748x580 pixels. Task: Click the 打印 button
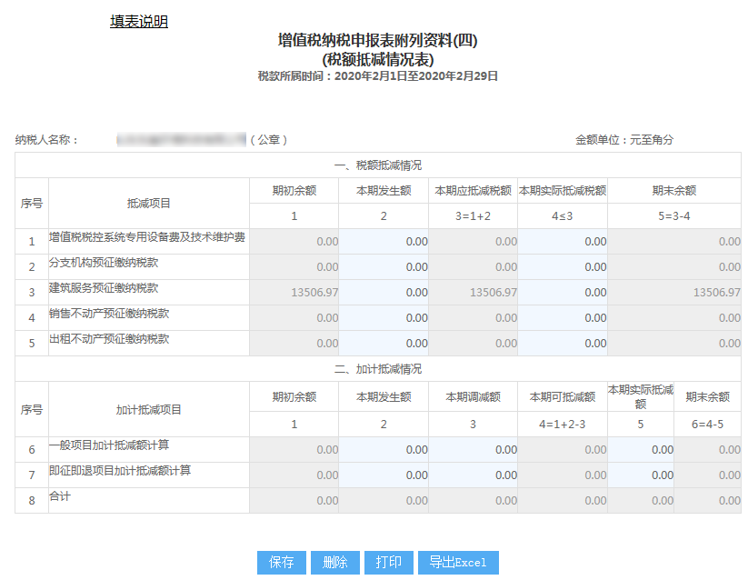[388, 563]
